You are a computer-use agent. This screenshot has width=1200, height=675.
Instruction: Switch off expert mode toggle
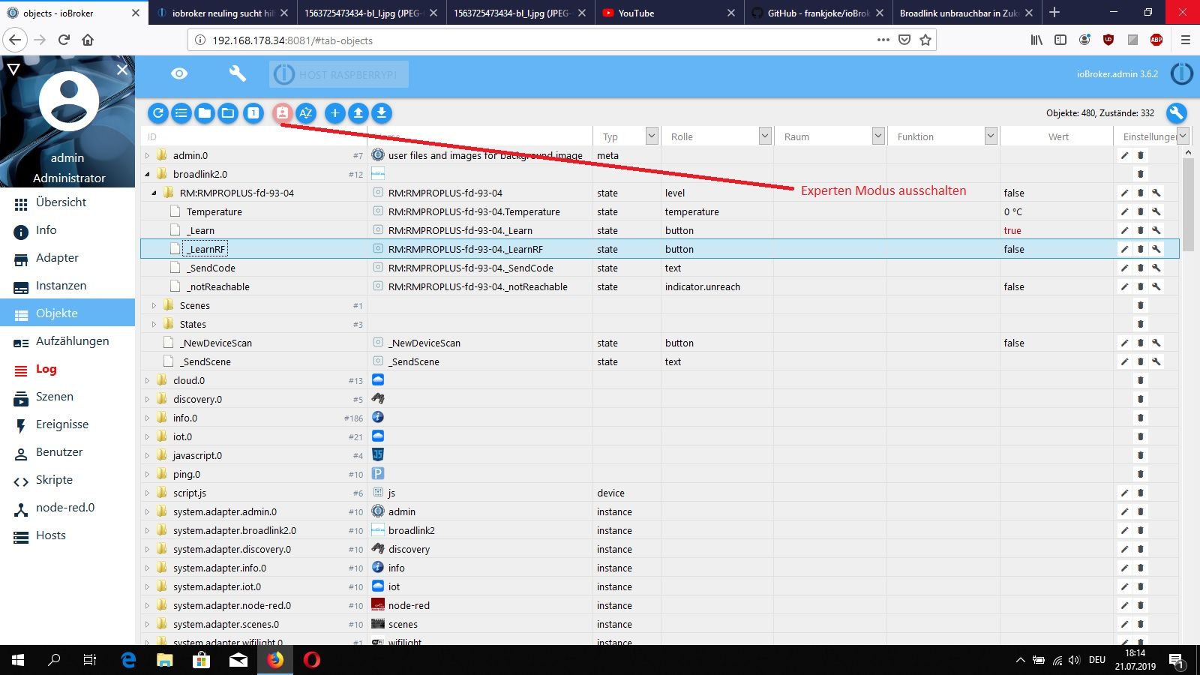(282, 113)
